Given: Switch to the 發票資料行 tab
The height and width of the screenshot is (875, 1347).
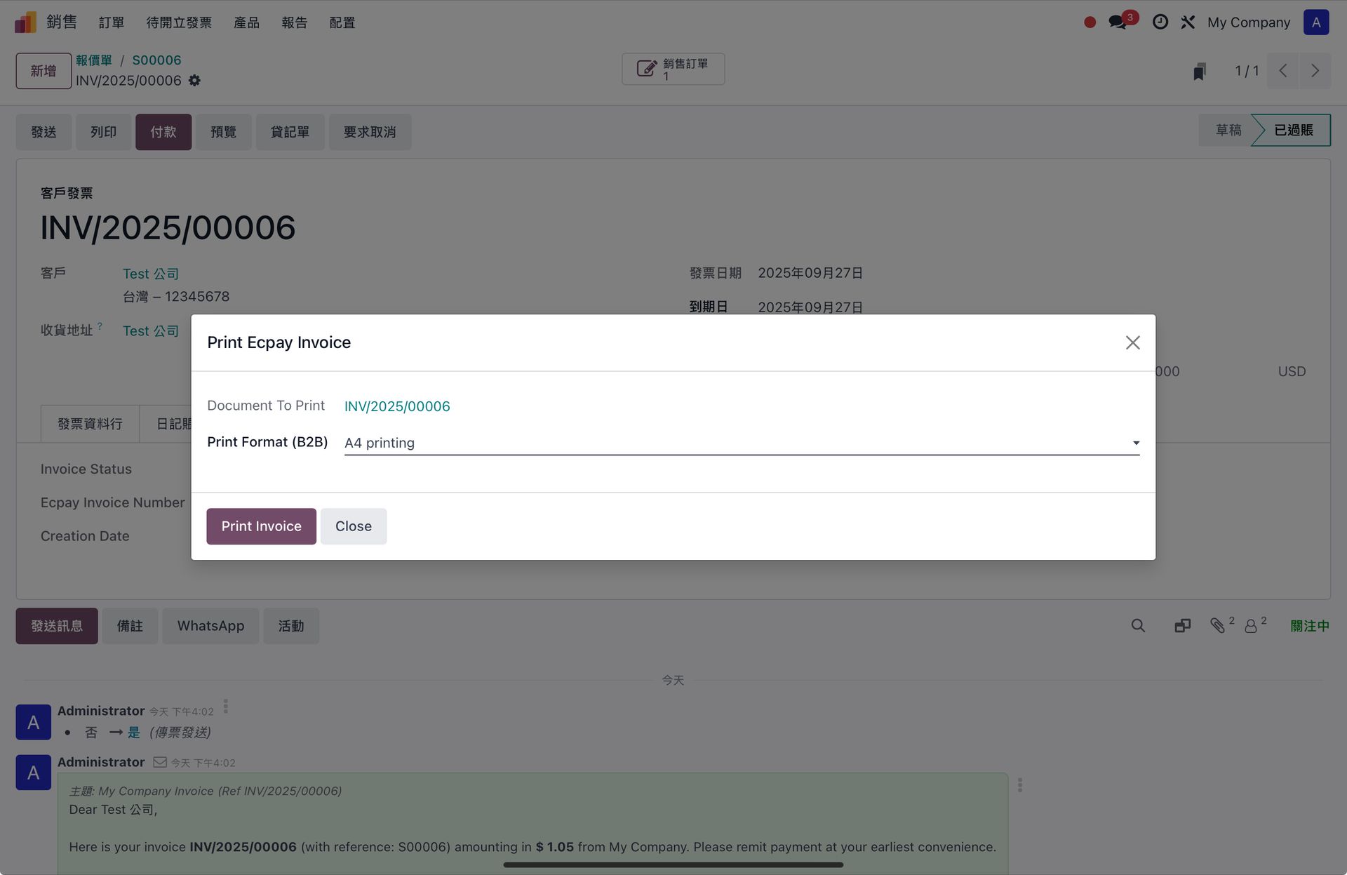Looking at the screenshot, I should tap(90, 424).
